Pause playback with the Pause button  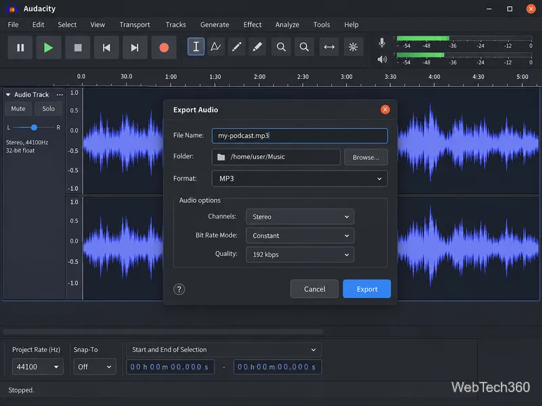20,47
